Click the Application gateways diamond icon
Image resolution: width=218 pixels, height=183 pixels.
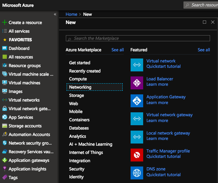tap(5, 160)
